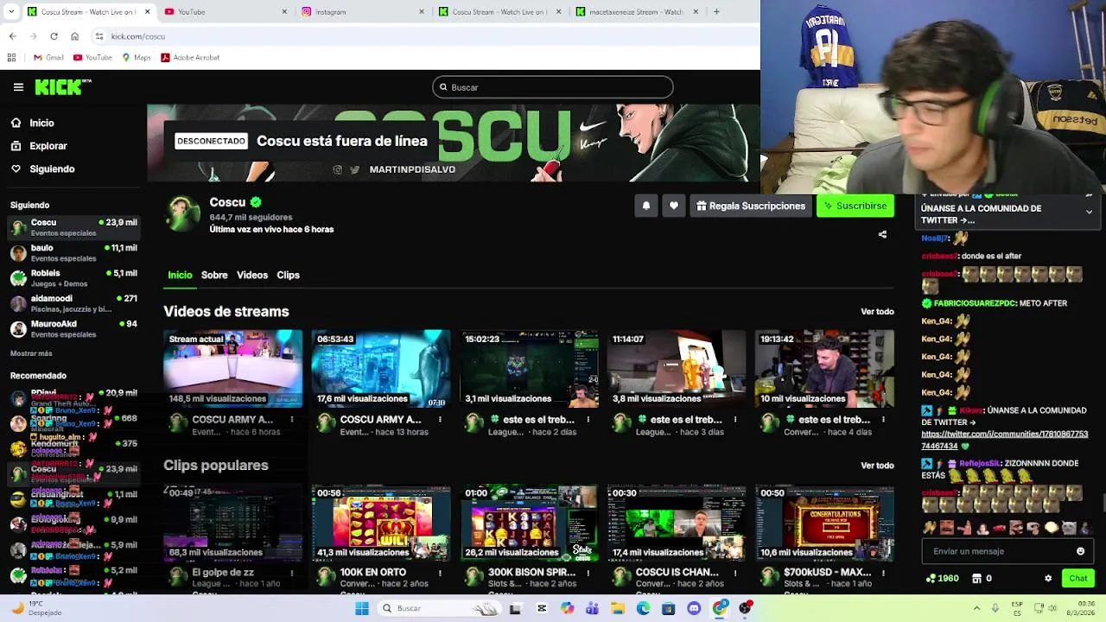
Task: Open options for first COSCU ARMY video
Action: (x=292, y=420)
